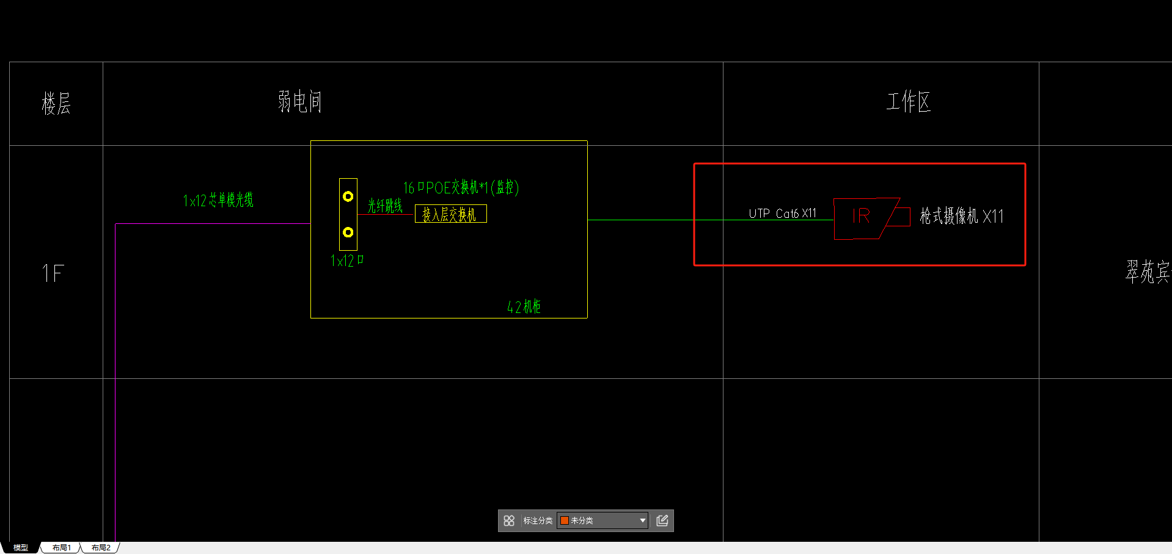Switch to the 布局2 layout tab
Image resolution: width=1172 pixels, height=554 pixels.
[101, 548]
